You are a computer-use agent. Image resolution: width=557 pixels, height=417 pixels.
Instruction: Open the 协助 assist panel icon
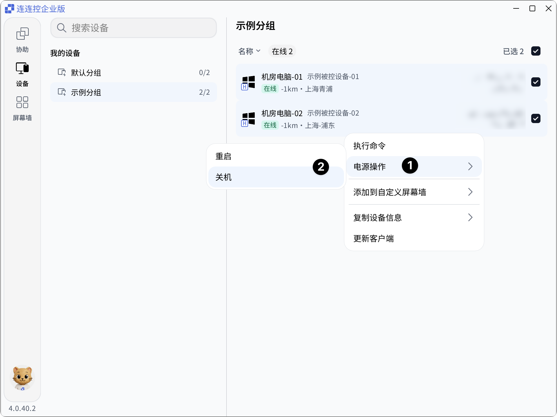(x=22, y=34)
